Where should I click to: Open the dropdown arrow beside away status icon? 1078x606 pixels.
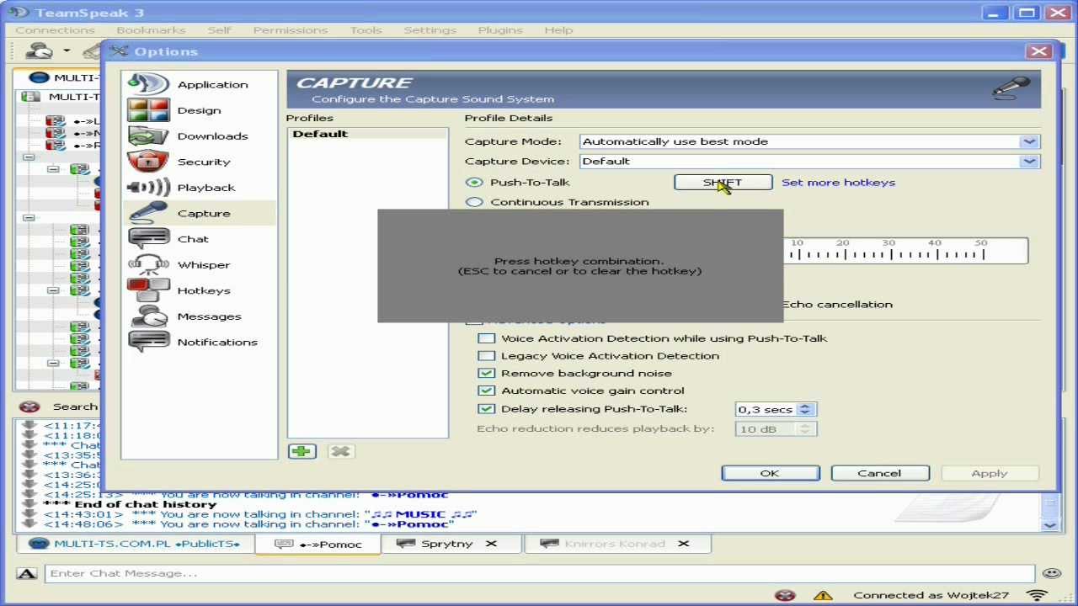click(67, 51)
